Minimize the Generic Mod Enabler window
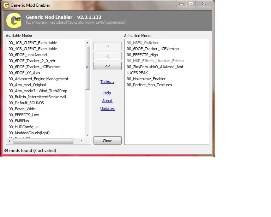This screenshot has height=217, width=271. tap(181, 4)
